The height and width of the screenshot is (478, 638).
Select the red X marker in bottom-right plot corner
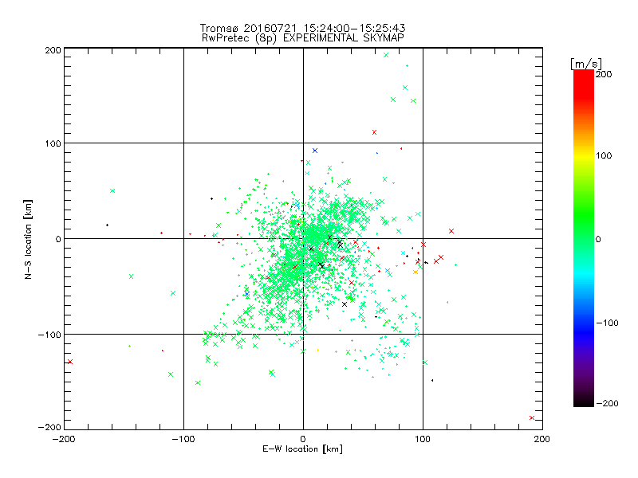coord(532,417)
